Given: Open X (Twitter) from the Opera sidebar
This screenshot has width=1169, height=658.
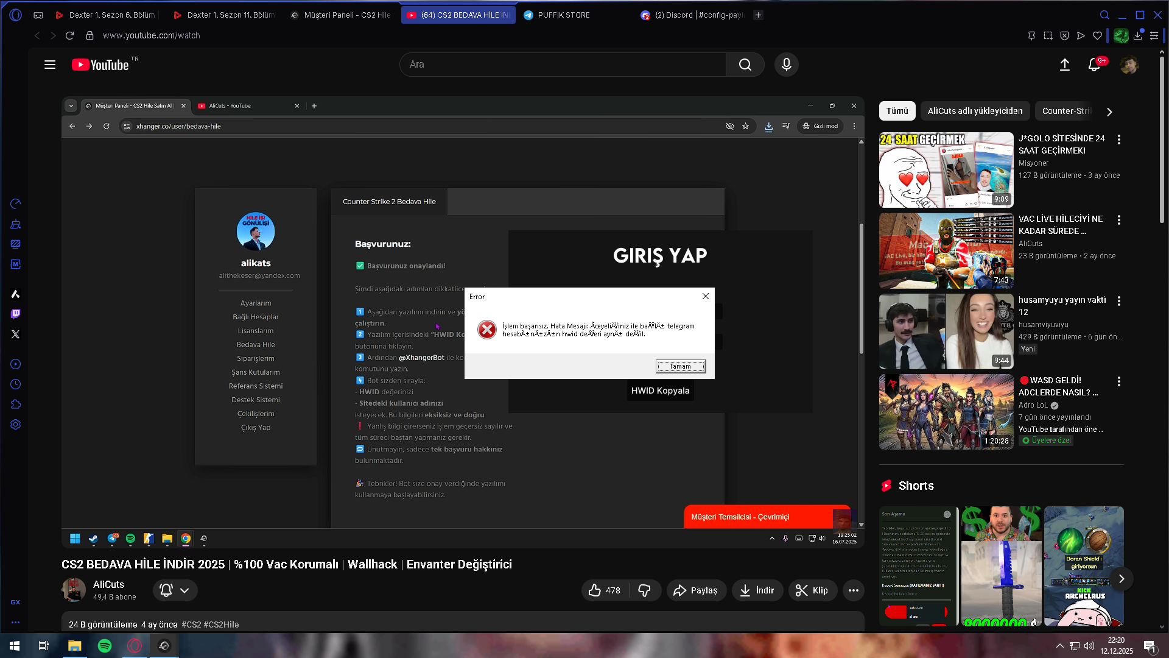Looking at the screenshot, I should 16,334.
